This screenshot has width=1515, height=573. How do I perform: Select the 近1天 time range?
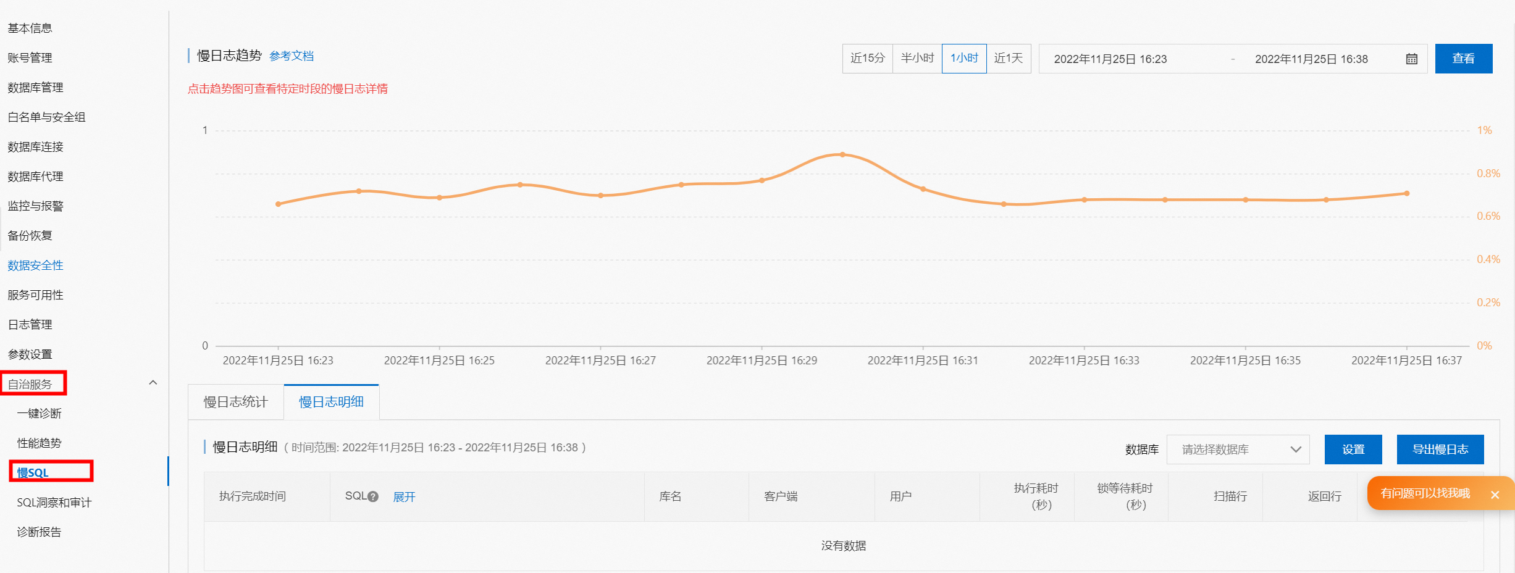tap(1009, 58)
